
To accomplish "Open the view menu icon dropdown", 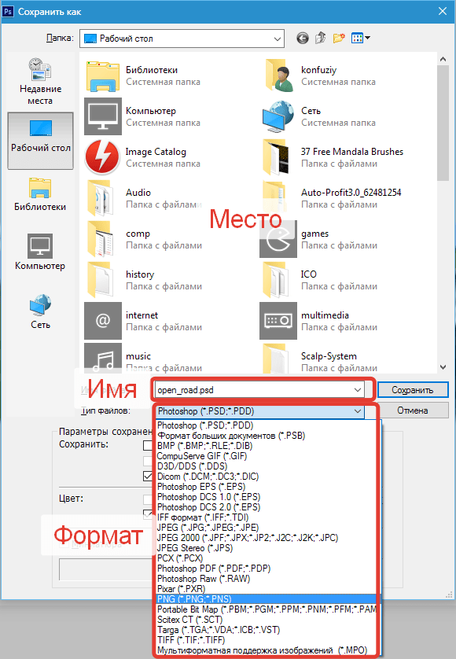I will pyautogui.click(x=360, y=39).
